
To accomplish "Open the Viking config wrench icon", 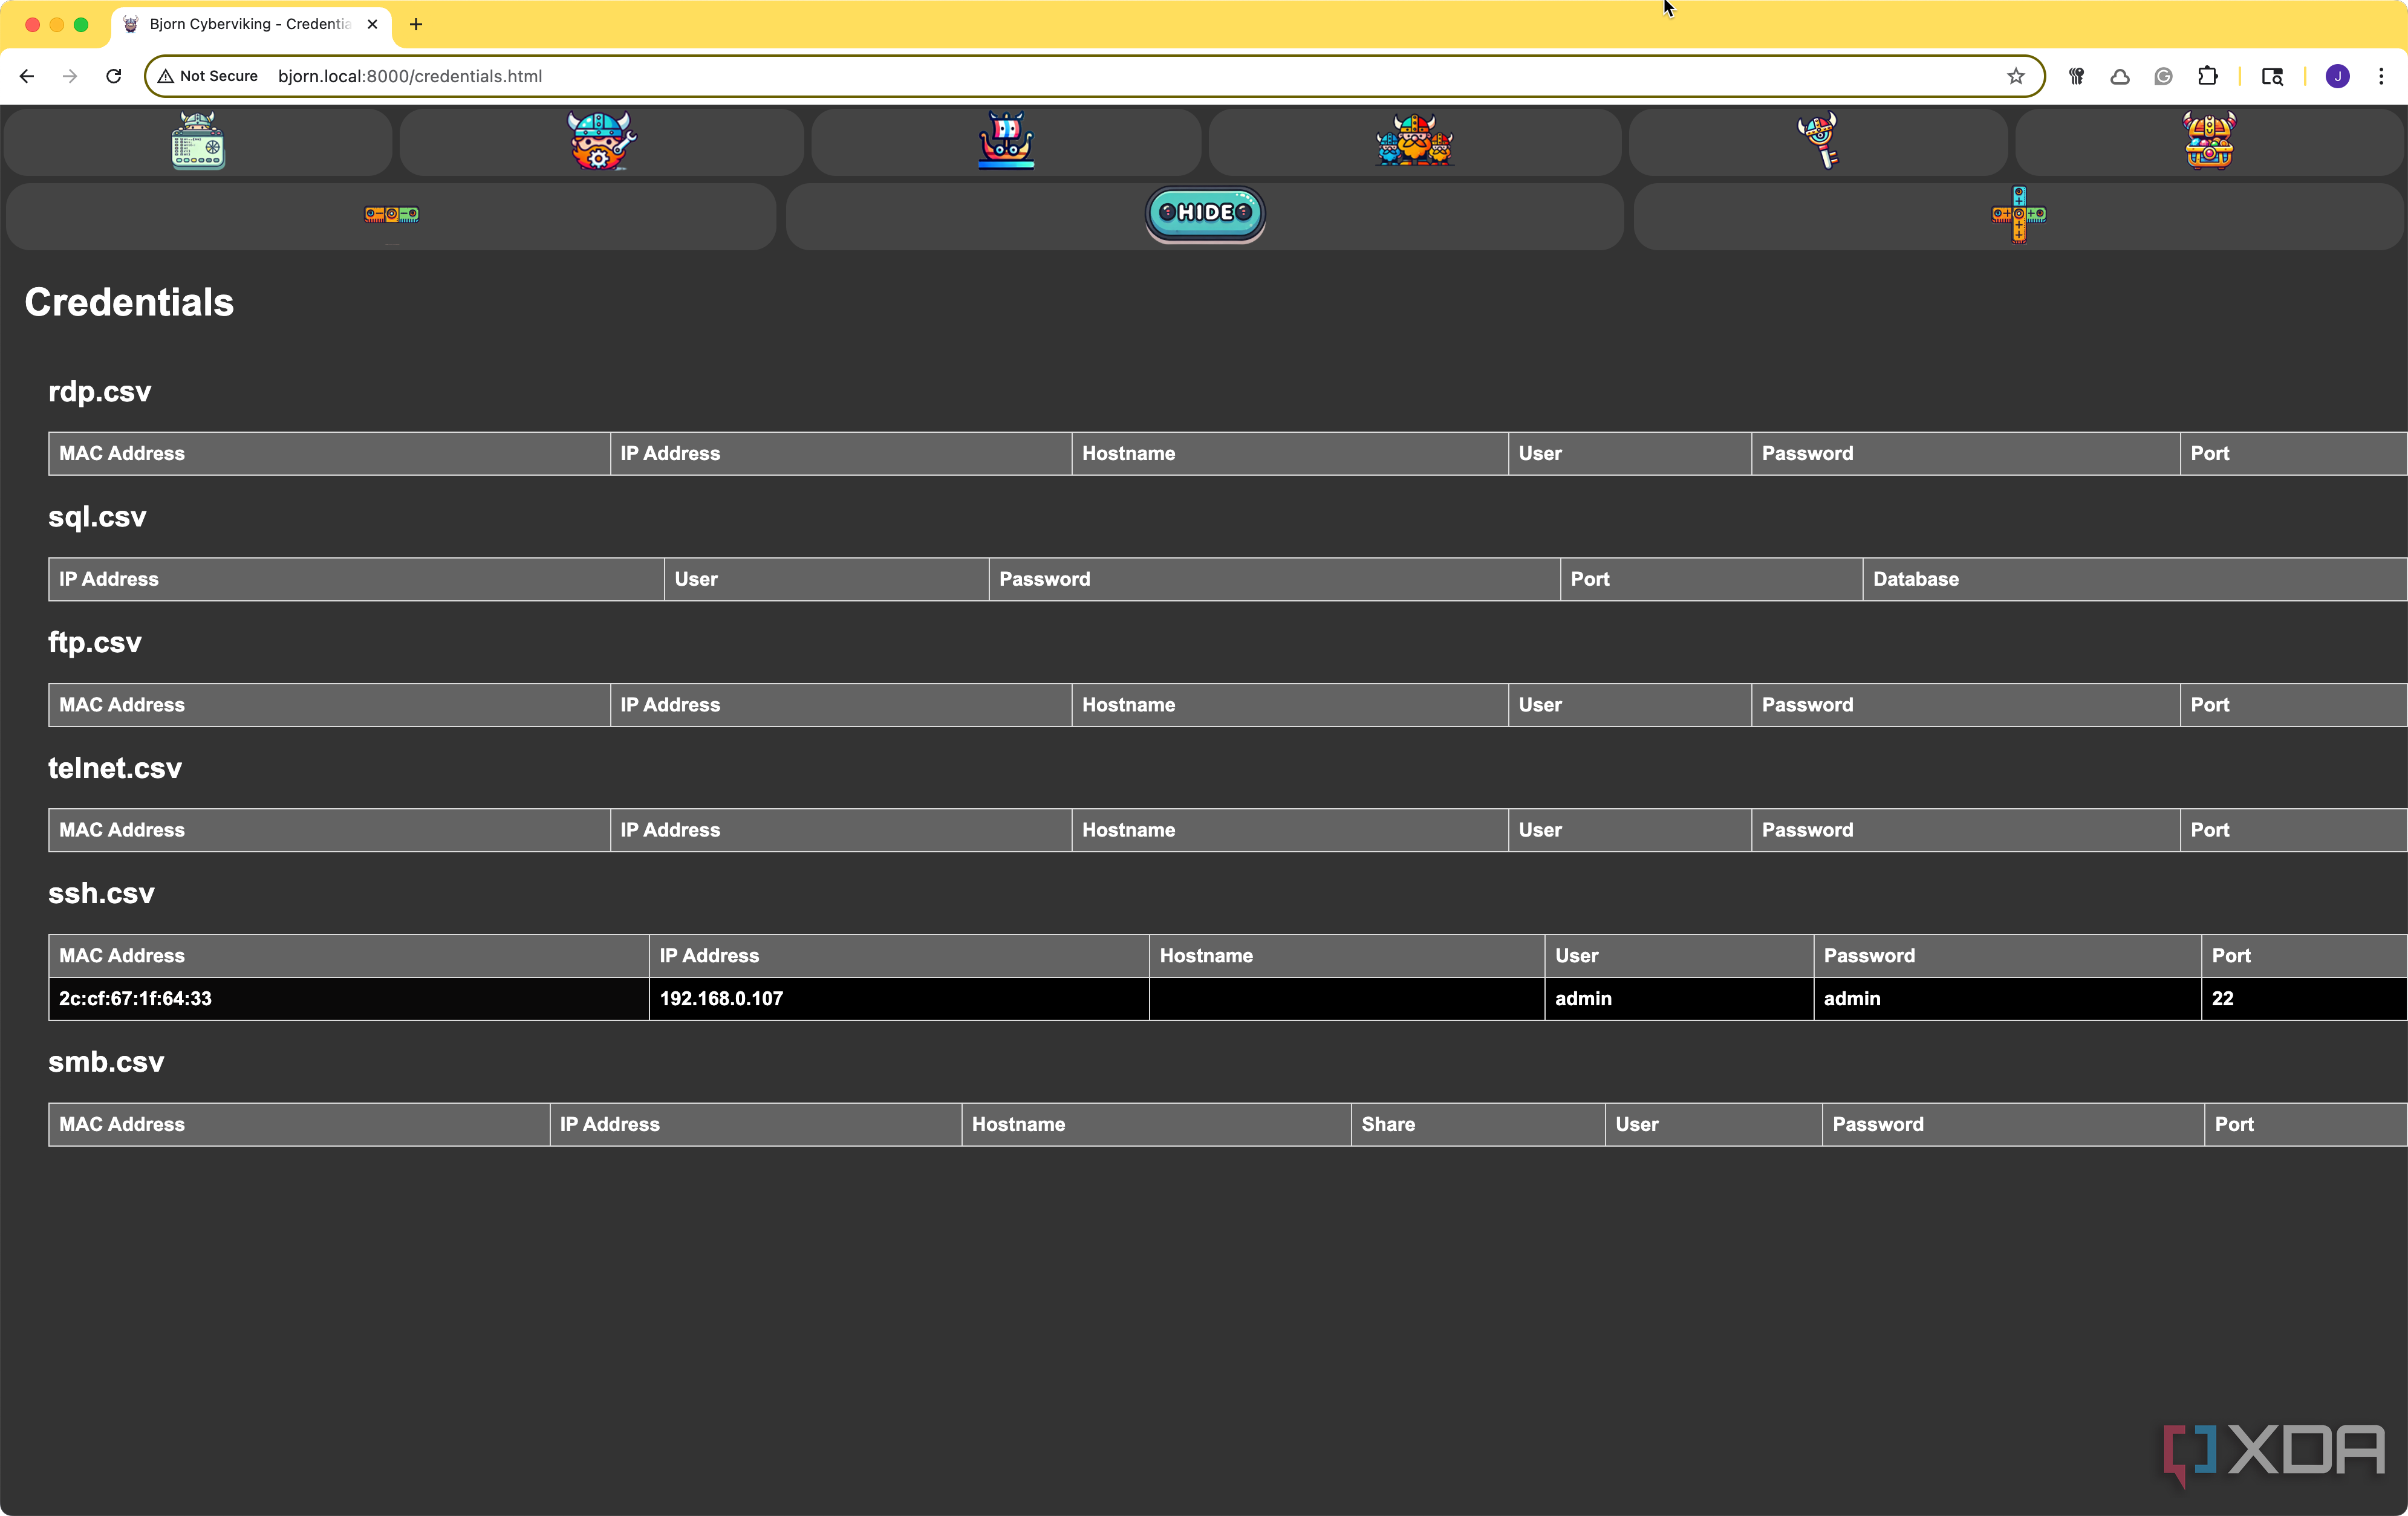I will [x=601, y=141].
